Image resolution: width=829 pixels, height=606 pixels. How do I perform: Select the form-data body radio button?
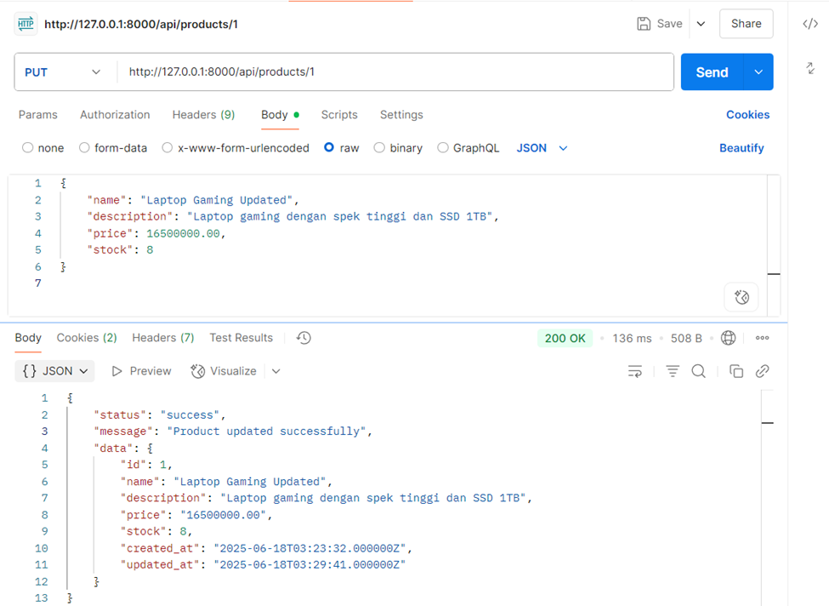84,148
